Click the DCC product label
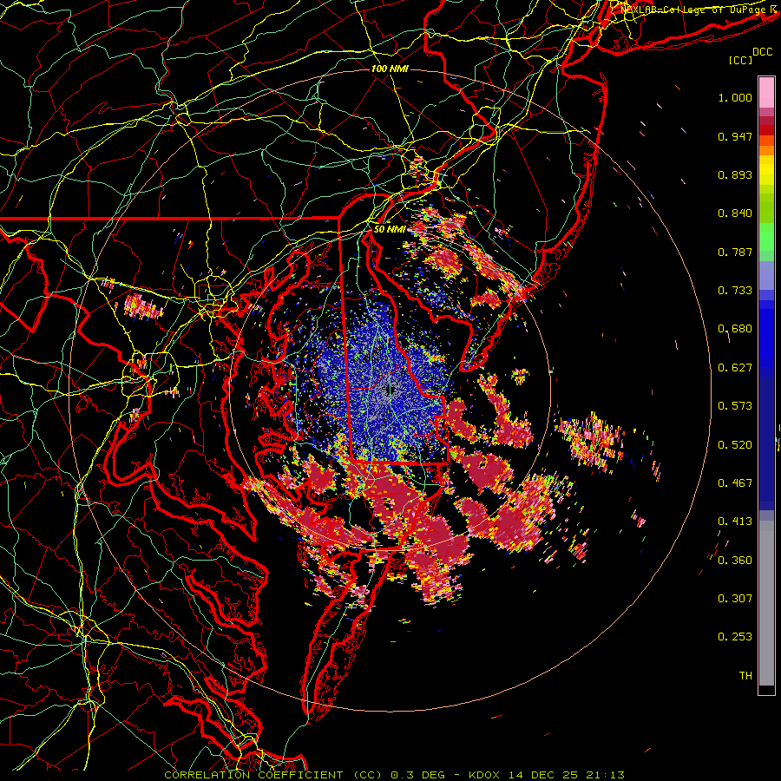The width and height of the screenshot is (781, 781). click(x=763, y=52)
